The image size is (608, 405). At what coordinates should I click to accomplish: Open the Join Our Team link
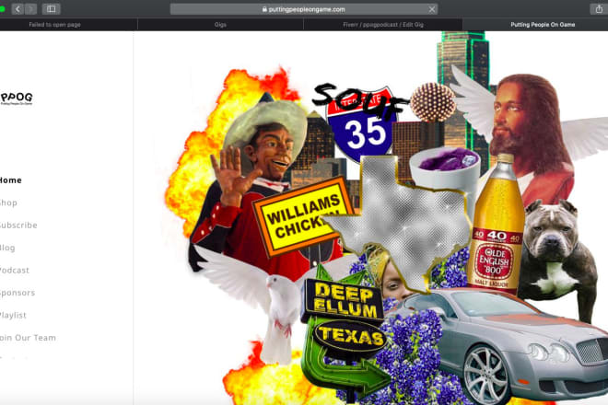pos(28,338)
